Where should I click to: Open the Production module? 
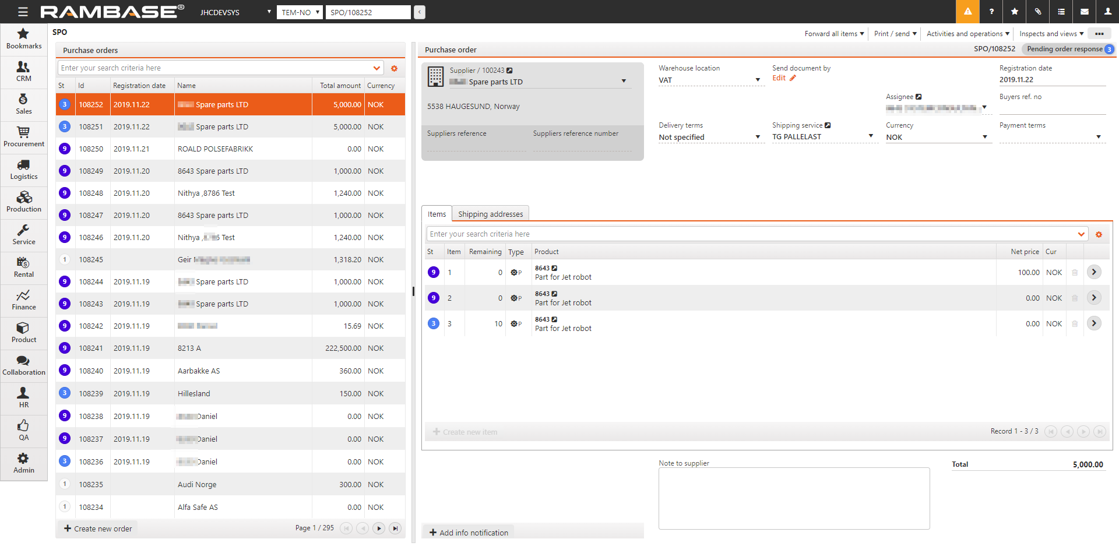[23, 202]
